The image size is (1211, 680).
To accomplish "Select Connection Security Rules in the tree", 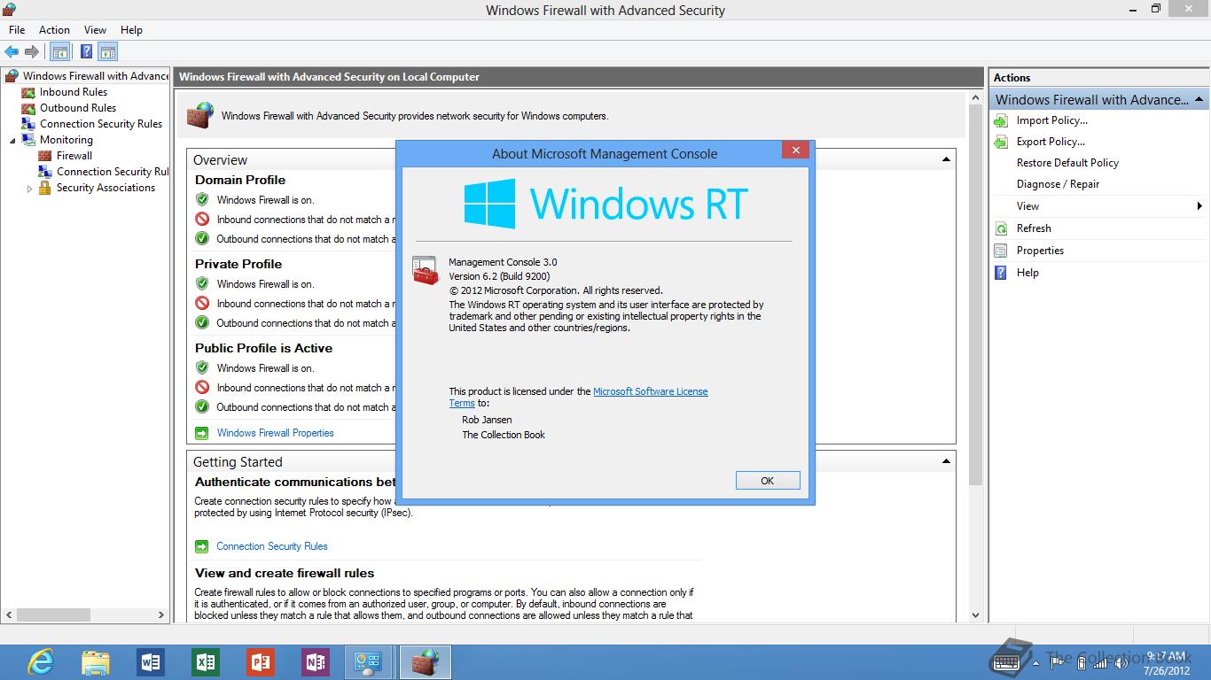I will (101, 124).
